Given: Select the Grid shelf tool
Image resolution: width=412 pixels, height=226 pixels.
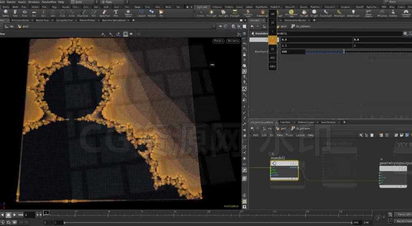Looking at the screenshot, I should coord(34,13).
